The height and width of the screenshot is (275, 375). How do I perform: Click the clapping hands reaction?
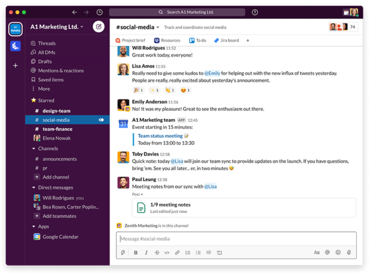click(170, 90)
